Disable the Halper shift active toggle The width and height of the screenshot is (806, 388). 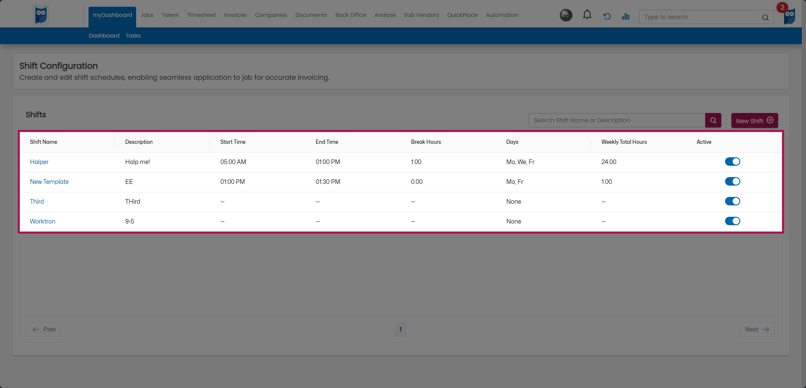coord(732,162)
